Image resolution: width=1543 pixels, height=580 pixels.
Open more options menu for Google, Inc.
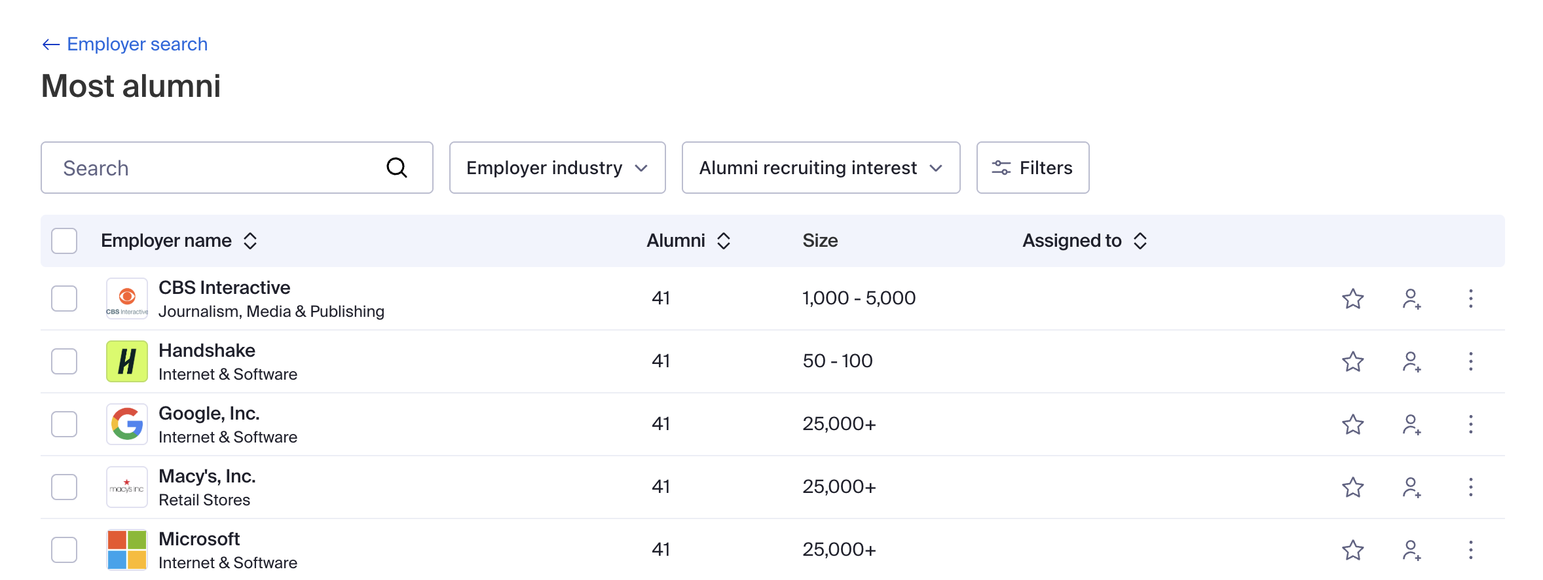click(1470, 424)
